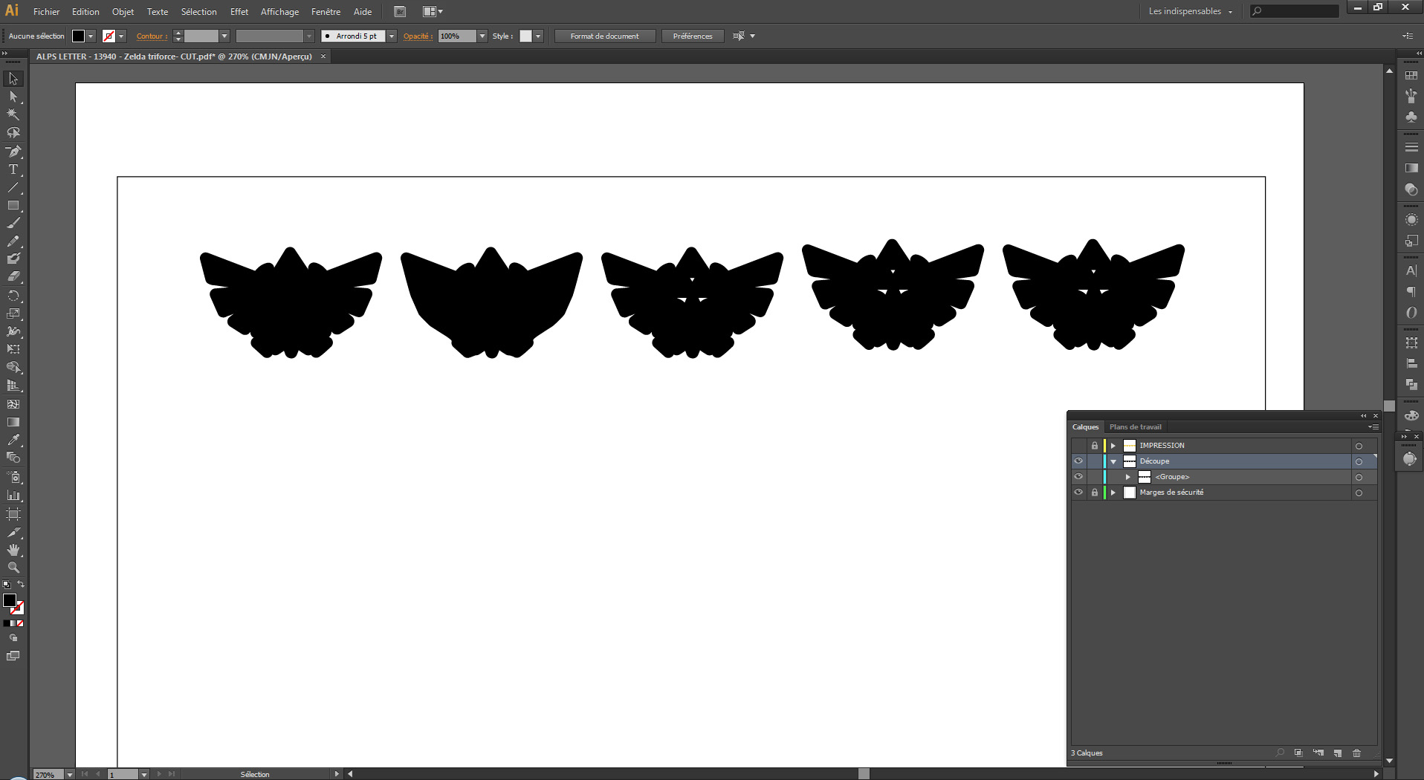
Task: Unlock the IMPRESSION layer
Action: click(1094, 445)
